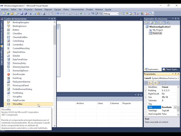181x136 pixels.
Task: Open Solution Explorer from toolbar icon
Action: coord(122,14)
